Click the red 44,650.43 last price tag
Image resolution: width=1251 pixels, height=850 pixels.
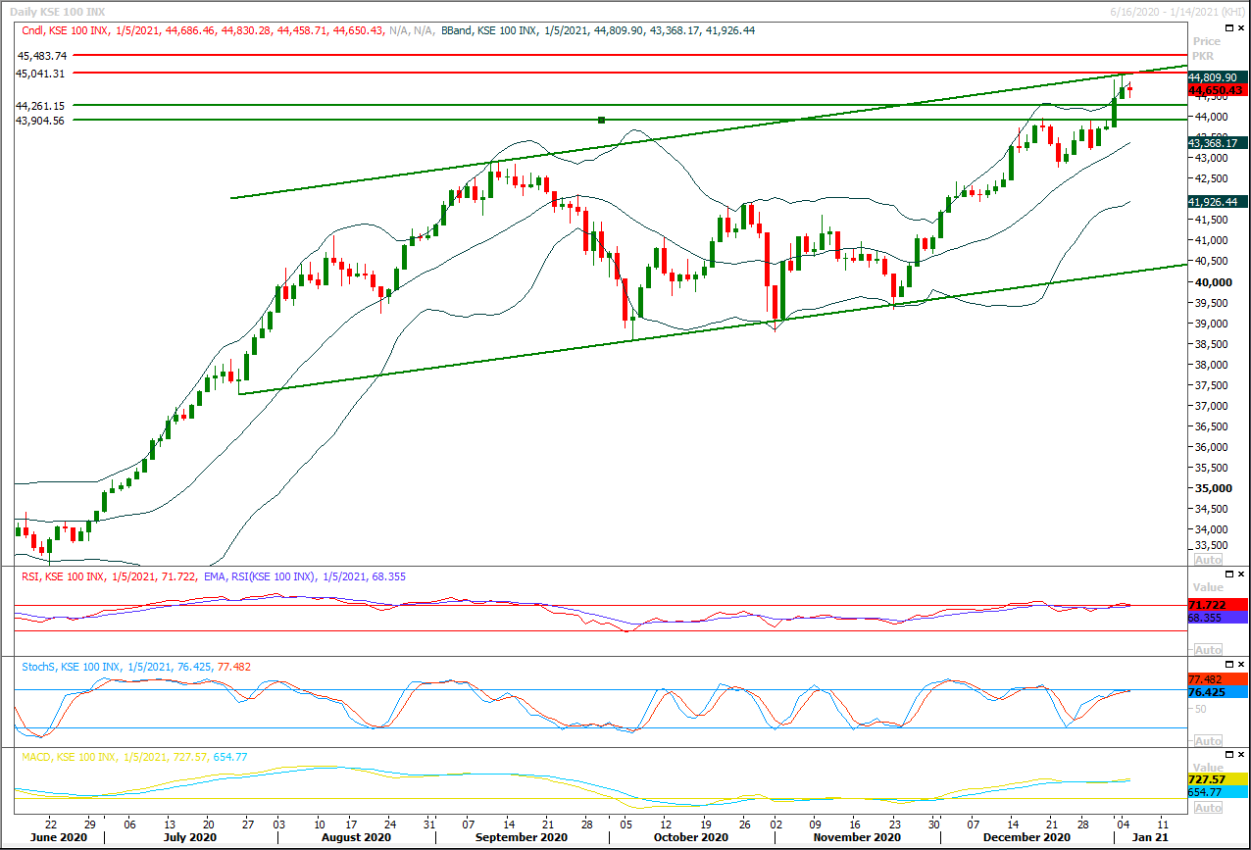point(1217,89)
